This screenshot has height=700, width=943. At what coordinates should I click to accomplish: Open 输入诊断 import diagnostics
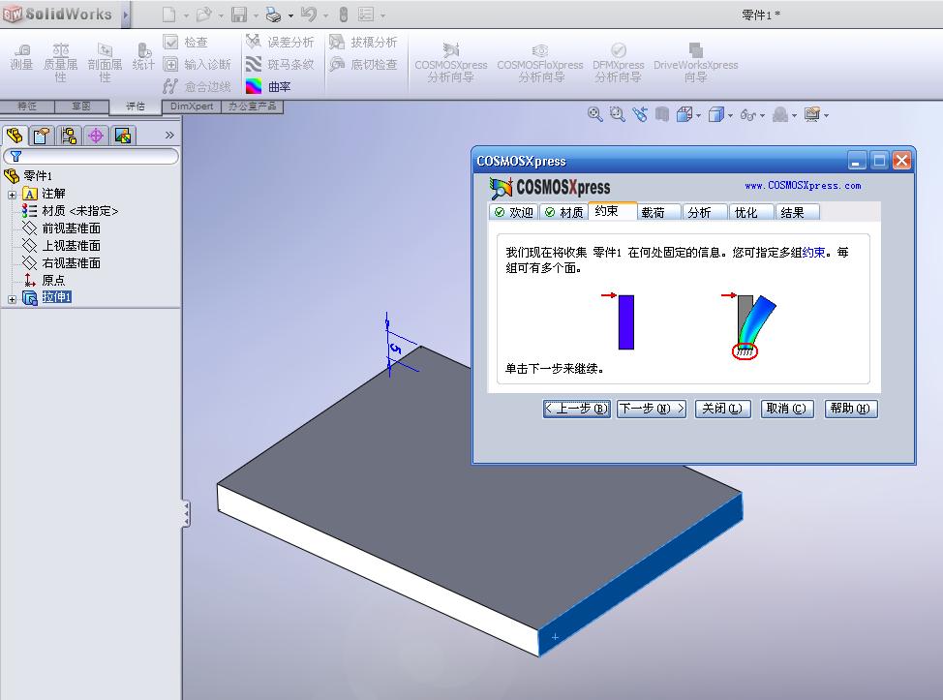198,64
